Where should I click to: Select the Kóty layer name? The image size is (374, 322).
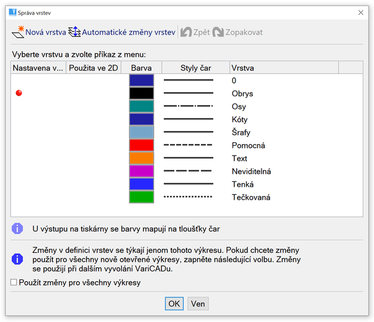tap(239, 120)
